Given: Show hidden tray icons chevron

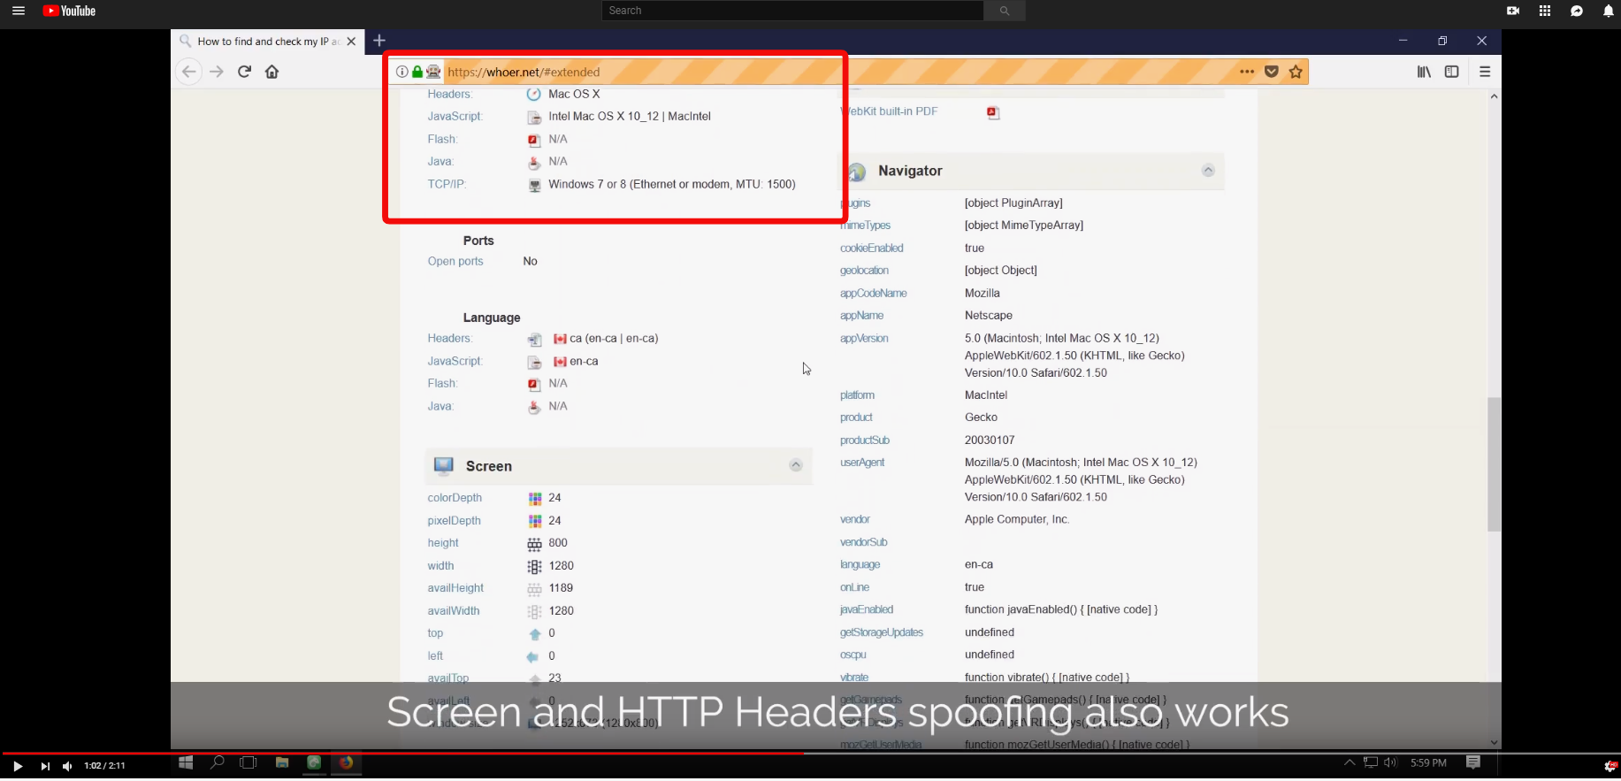Looking at the screenshot, I should click(x=1350, y=762).
